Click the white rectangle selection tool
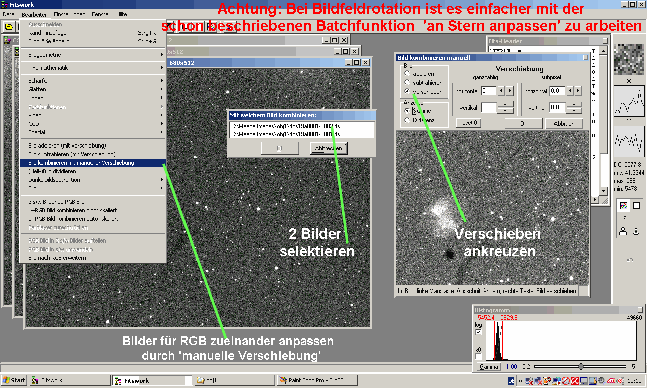The height and width of the screenshot is (388, 647). [x=636, y=206]
